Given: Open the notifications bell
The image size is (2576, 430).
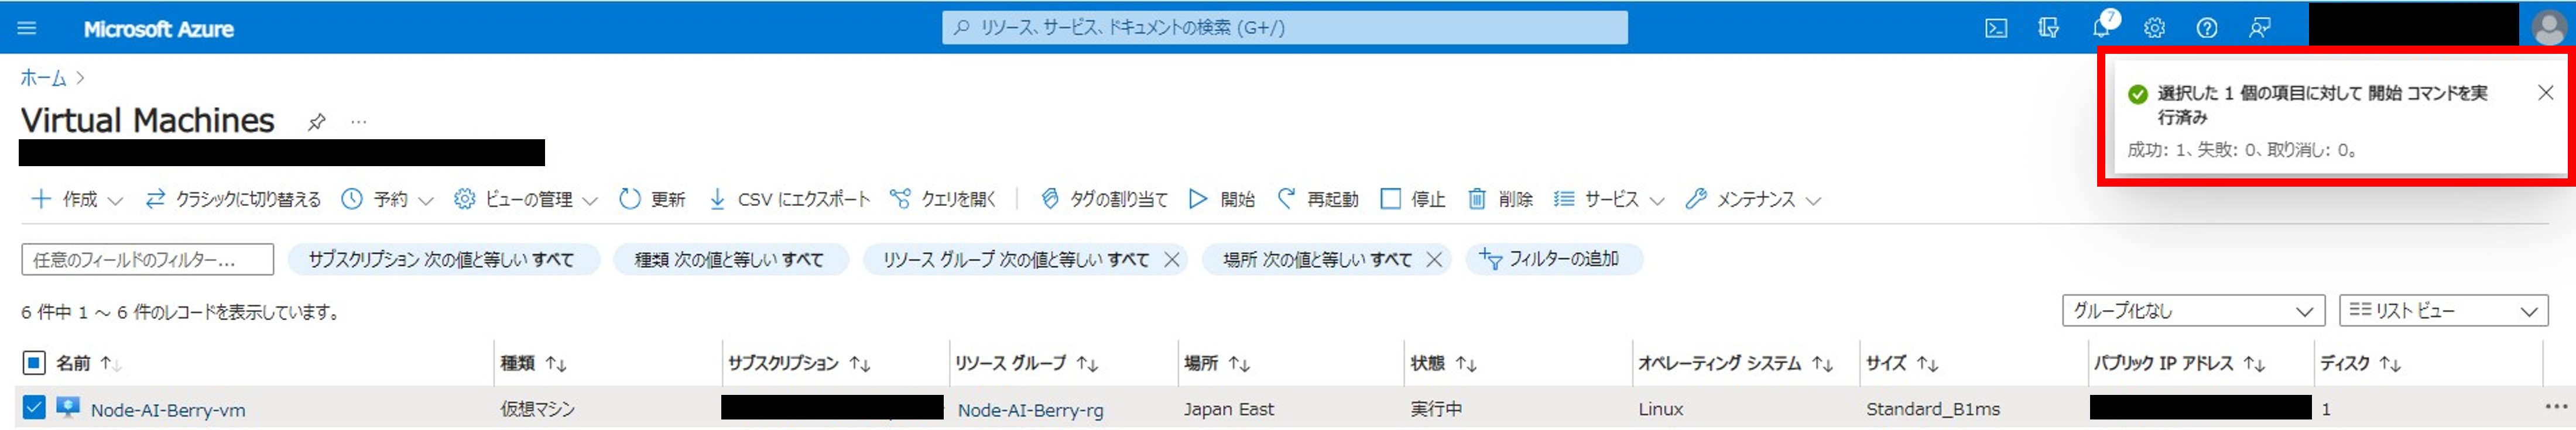Looking at the screenshot, I should (2102, 26).
